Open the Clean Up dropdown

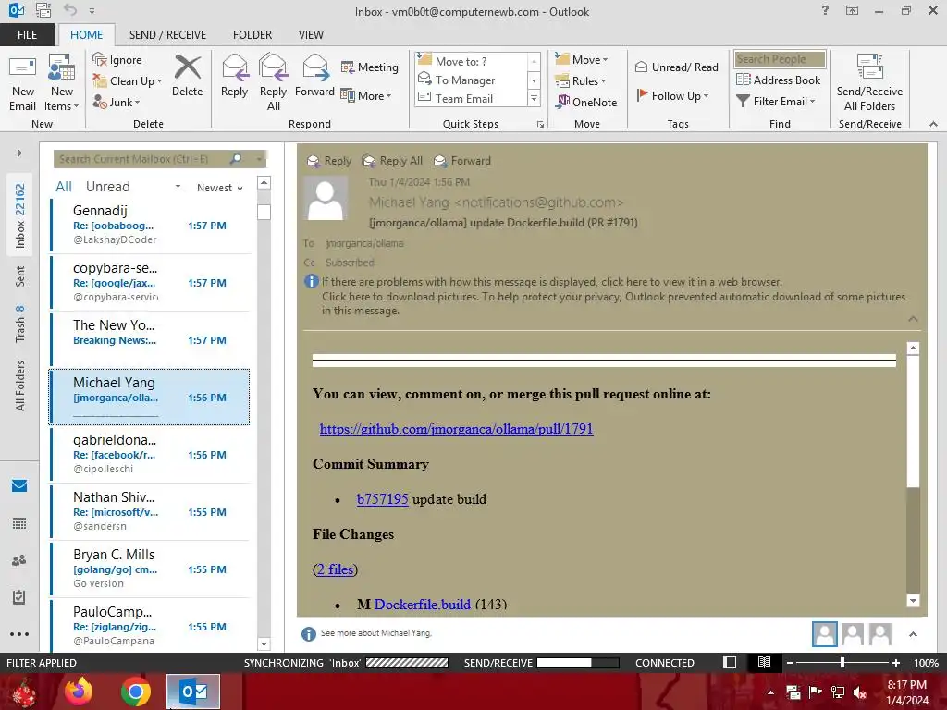pos(128,81)
